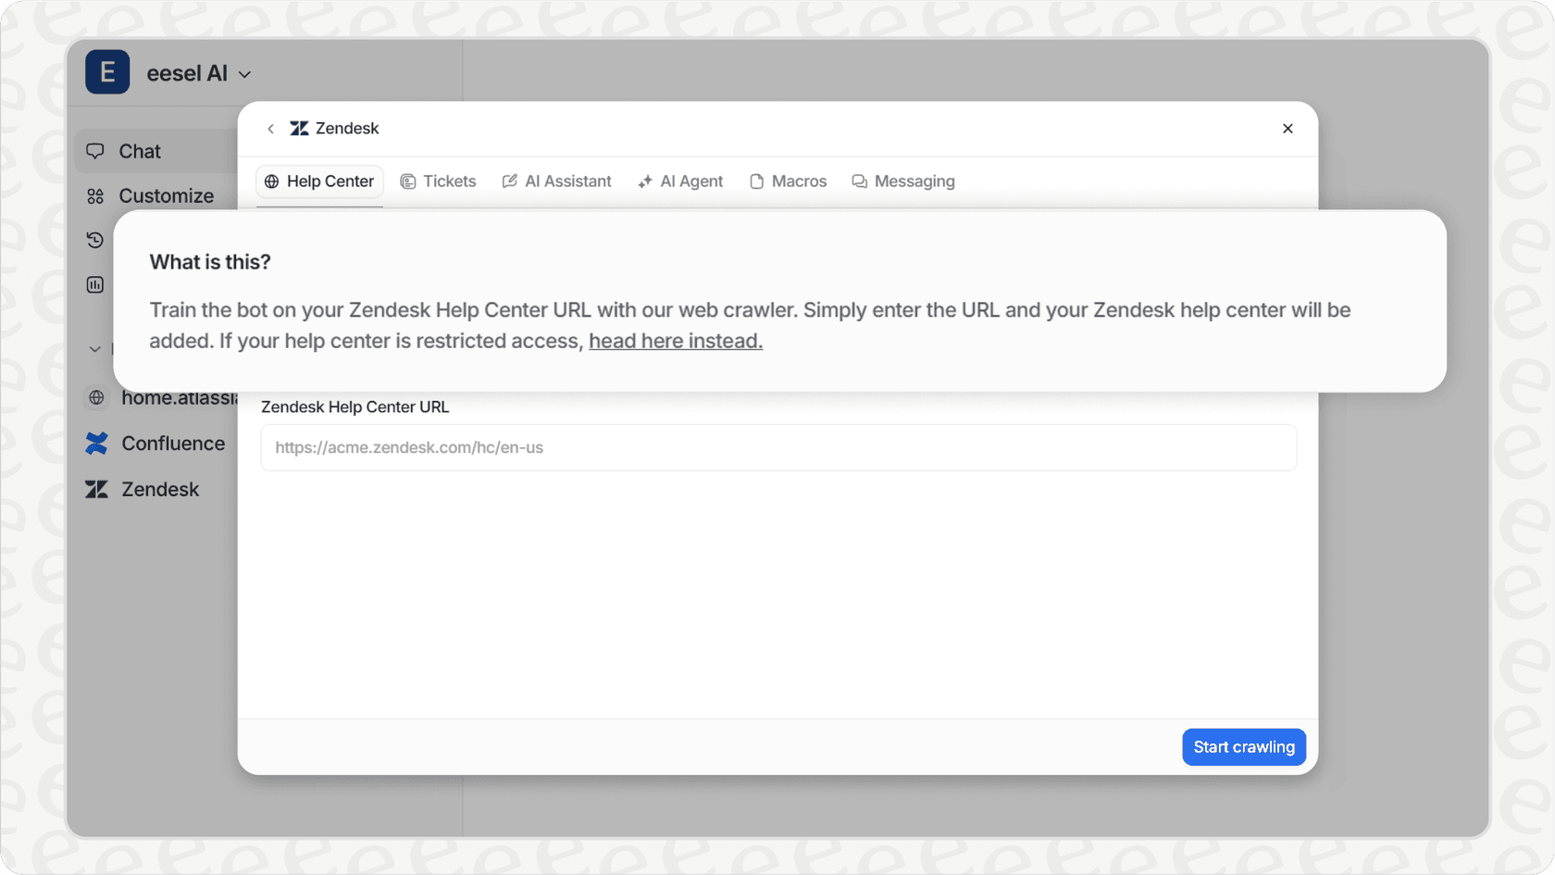Click the analytics chart icon
The height and width of the screenshot is (875, 1555).
click(x=95, y=285)
